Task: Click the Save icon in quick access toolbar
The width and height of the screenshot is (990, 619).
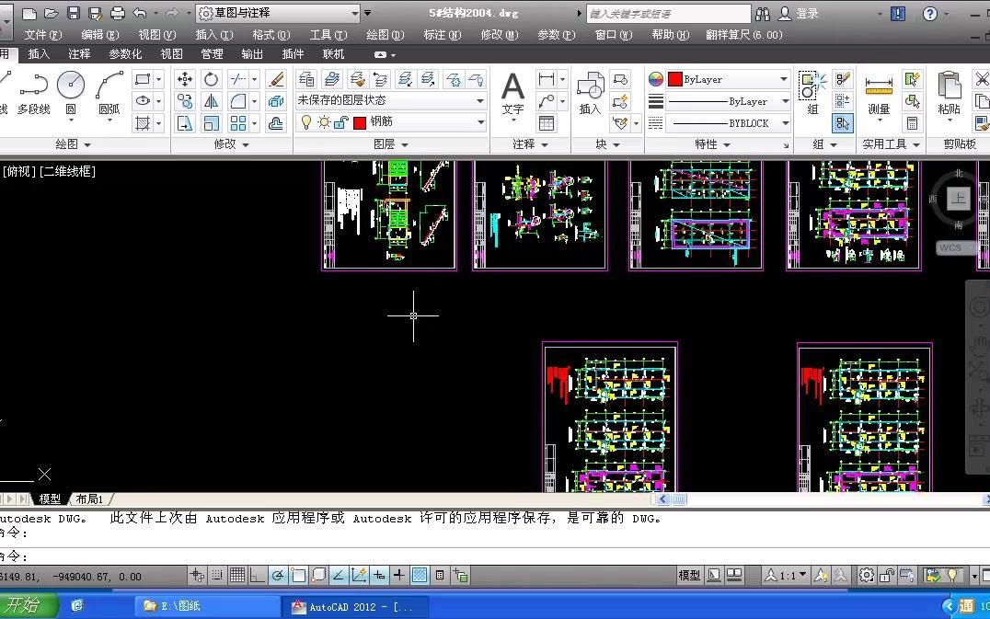Action: click(74, 13)
